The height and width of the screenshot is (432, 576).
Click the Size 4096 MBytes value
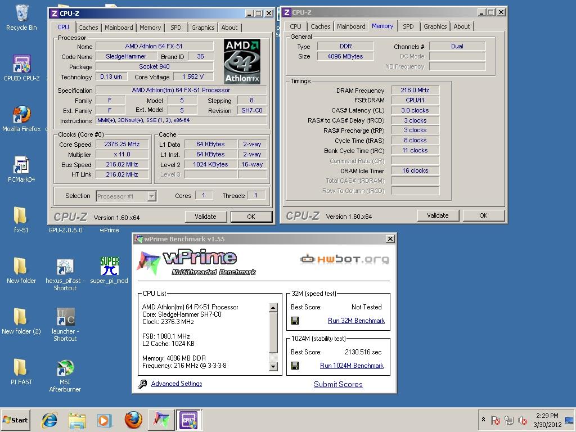point(345,56)
